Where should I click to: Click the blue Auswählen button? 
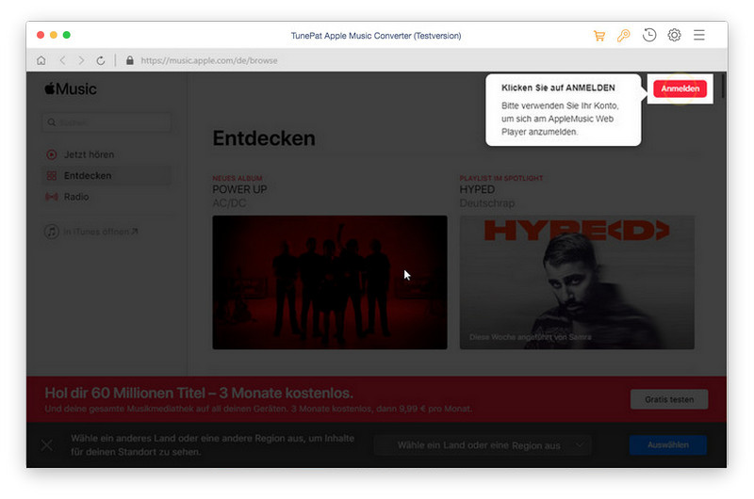pos(668,445)
